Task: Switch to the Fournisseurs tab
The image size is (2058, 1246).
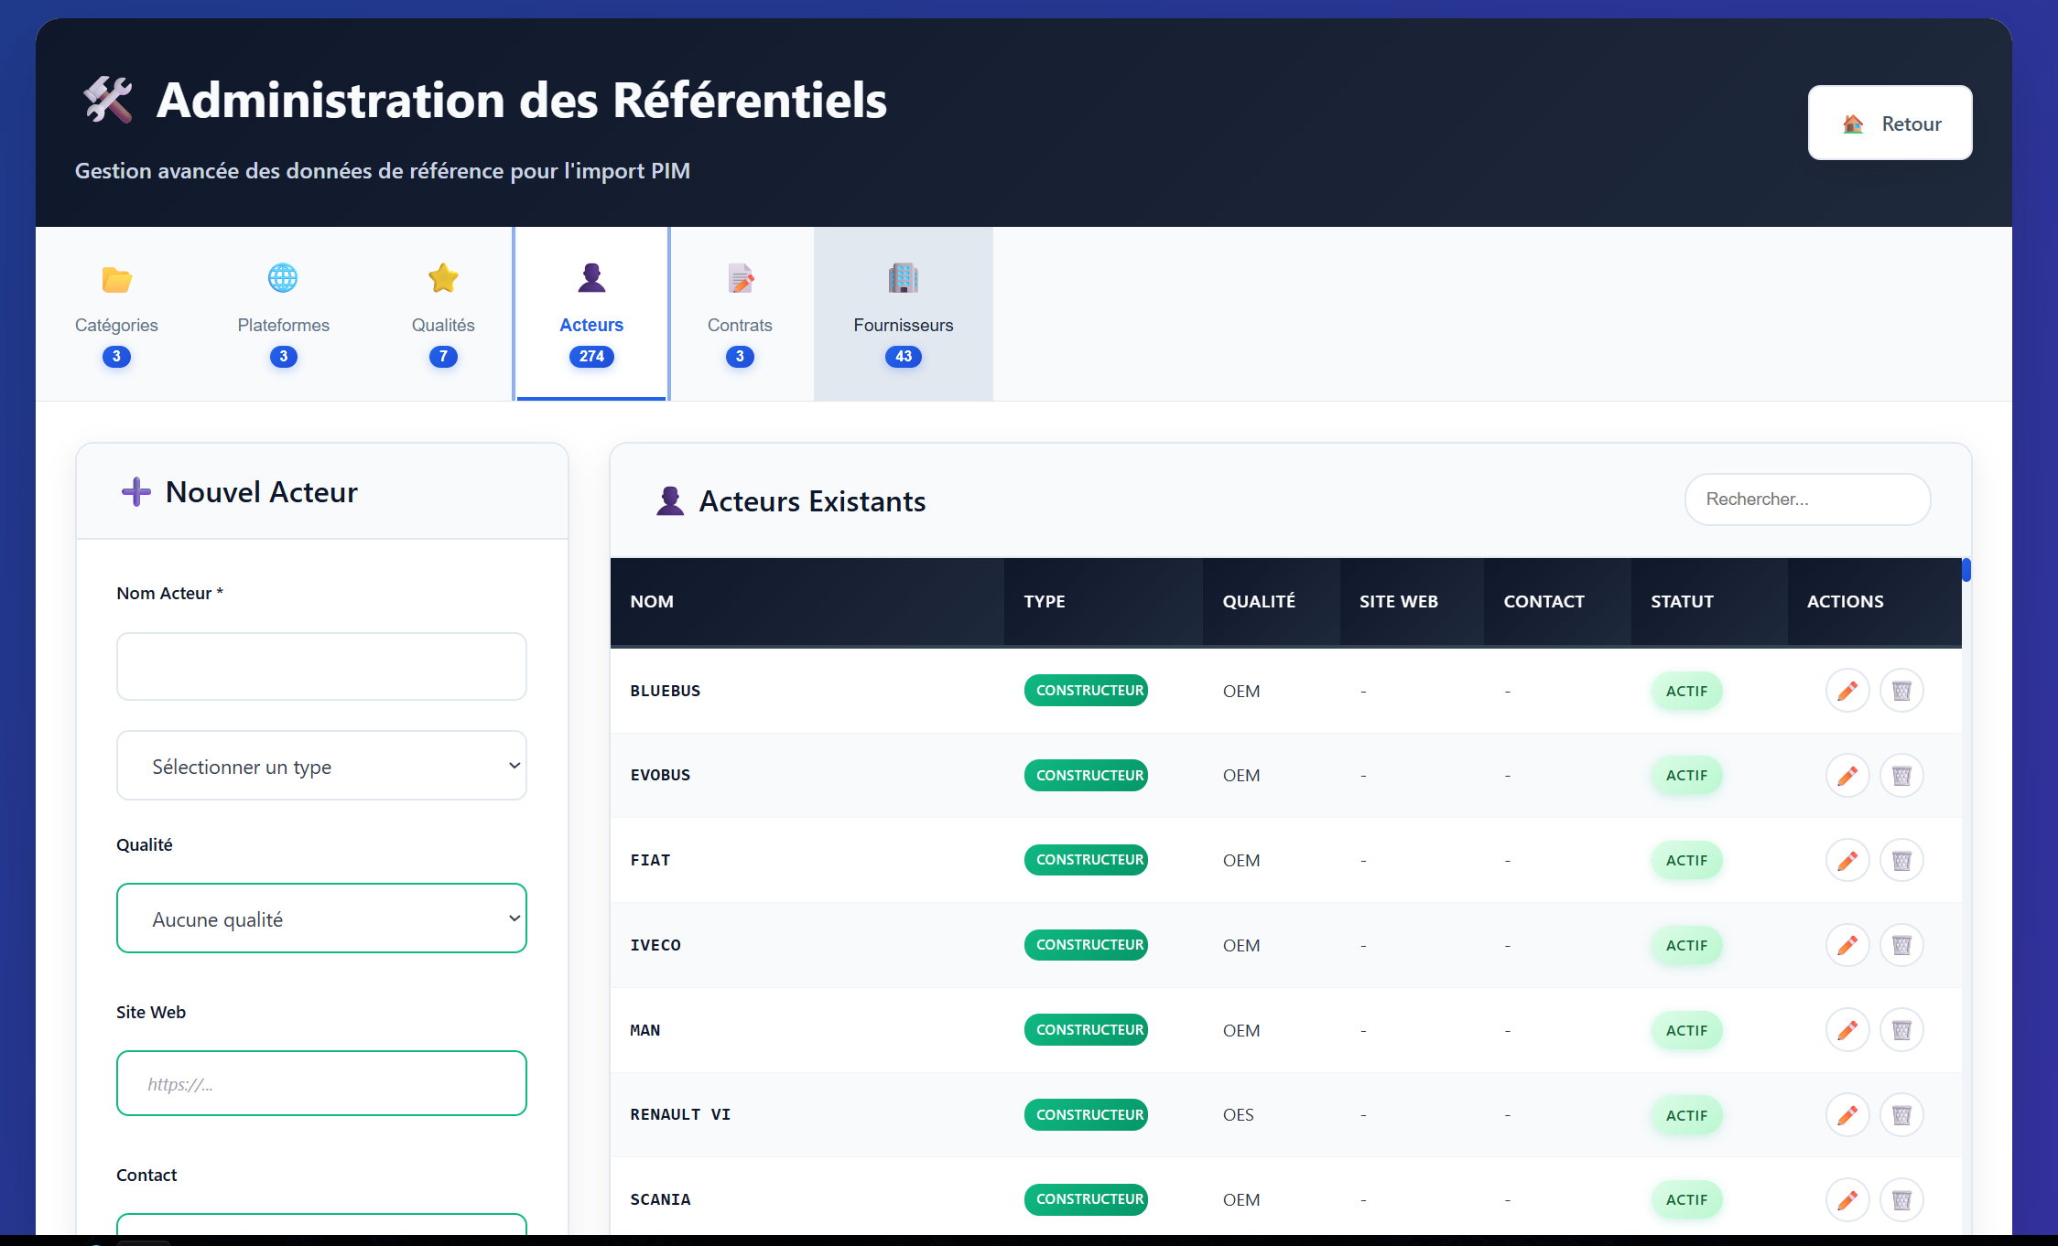Action: 903,314
